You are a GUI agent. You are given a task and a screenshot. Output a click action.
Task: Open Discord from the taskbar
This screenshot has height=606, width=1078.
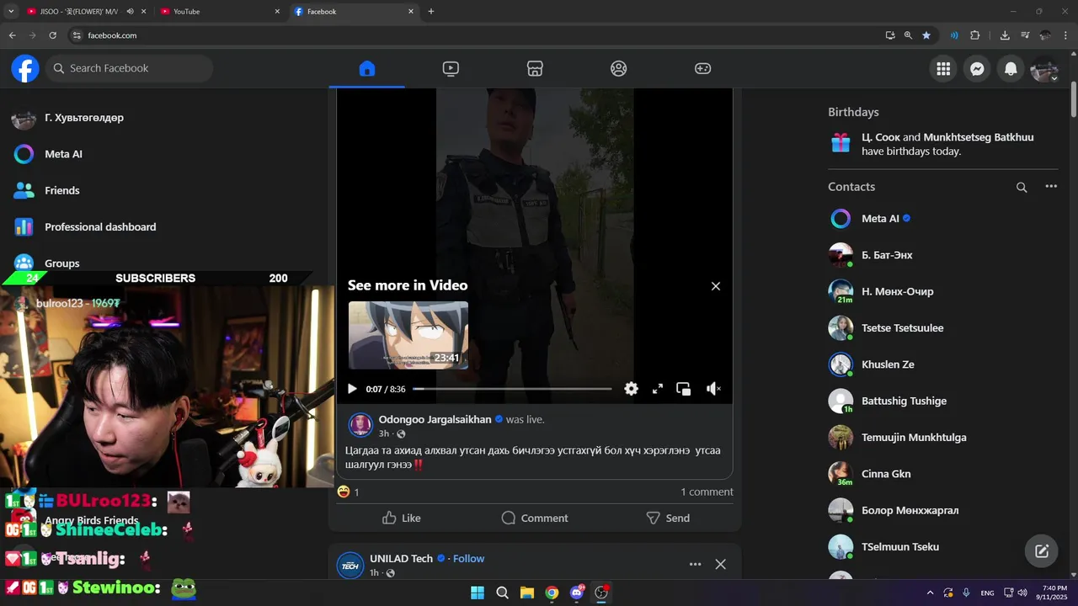[x=577, y=593]
